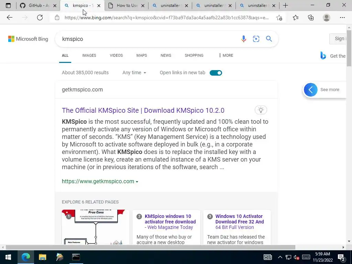Select the MAPS search tab

[142, 55]
